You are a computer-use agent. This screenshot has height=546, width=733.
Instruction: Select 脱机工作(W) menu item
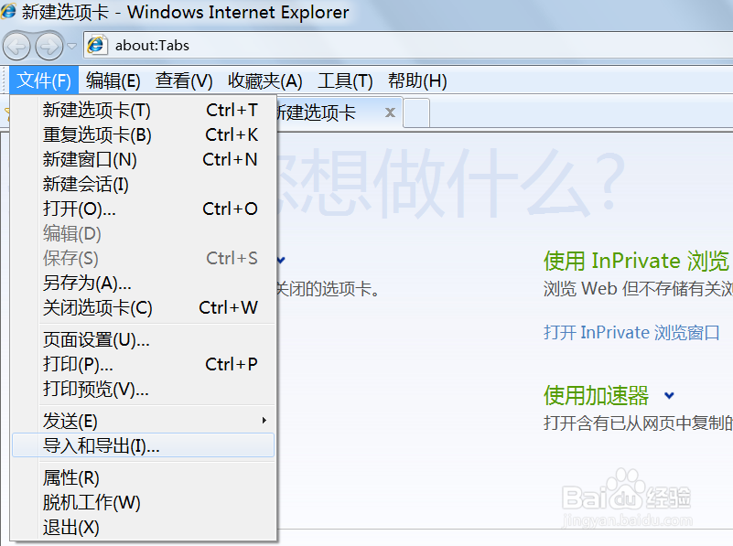[x=143, y=503]
